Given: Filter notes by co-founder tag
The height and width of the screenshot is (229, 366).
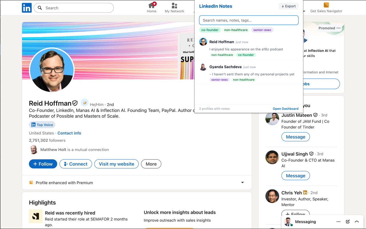Looking at the screenshot, I should coord(210,30).
